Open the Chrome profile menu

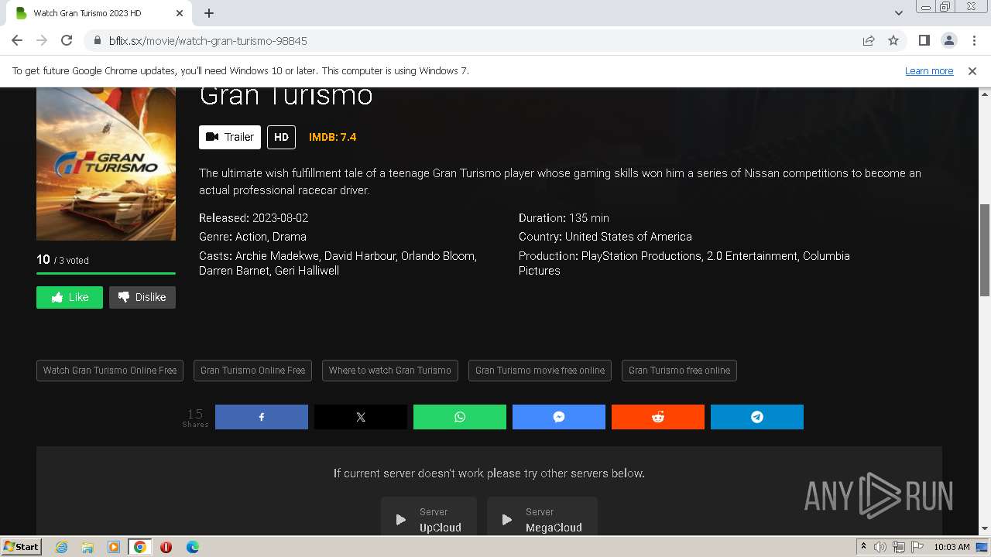949,40
